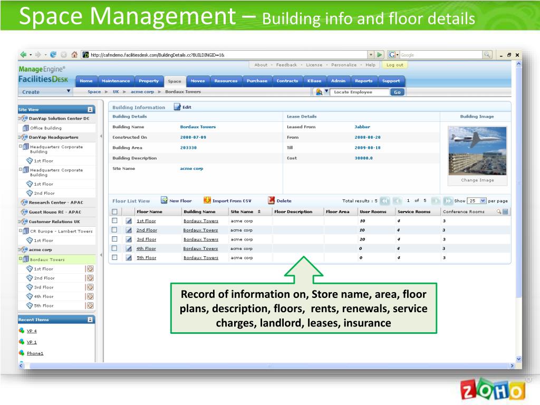
Task: Open the Admin tab
Action: click(338, 81)
